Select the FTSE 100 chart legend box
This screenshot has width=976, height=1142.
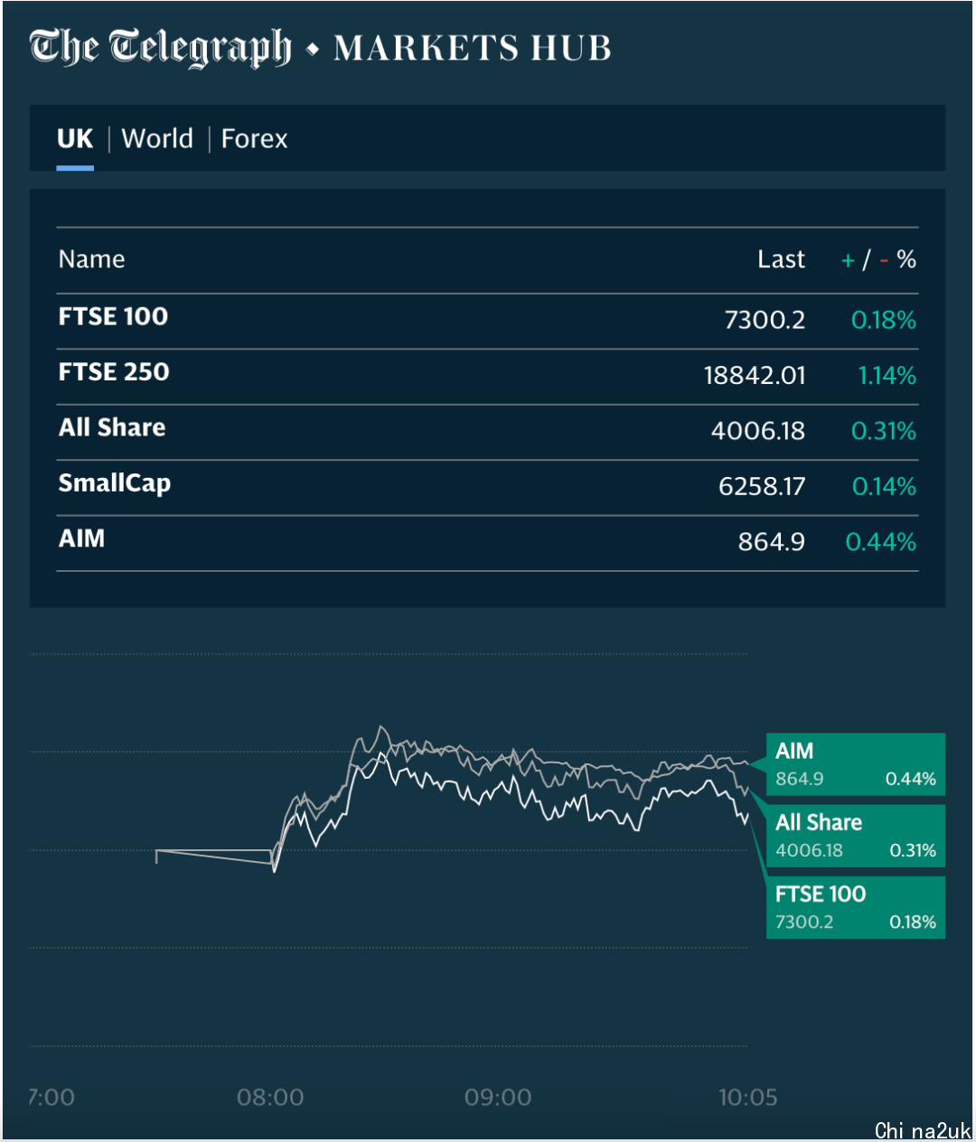856,907
